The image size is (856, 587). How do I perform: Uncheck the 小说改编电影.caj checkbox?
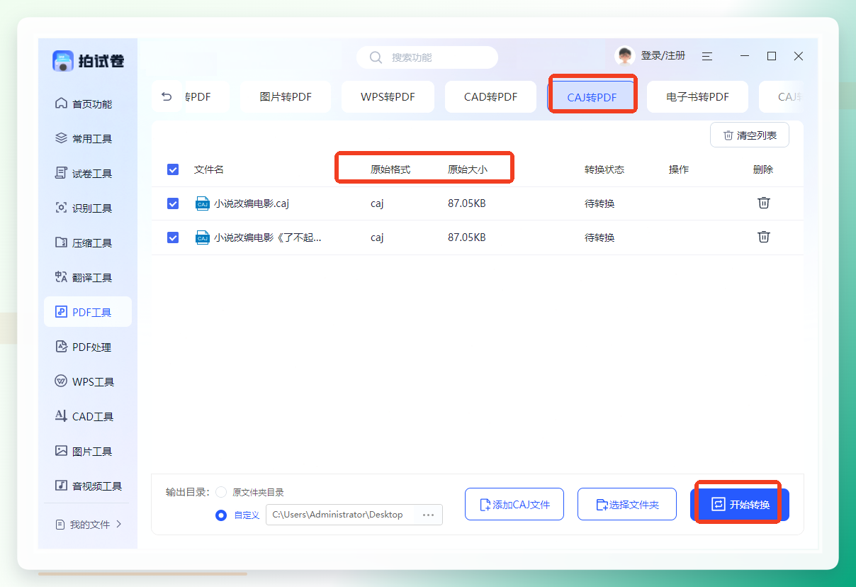click(173, 203)
